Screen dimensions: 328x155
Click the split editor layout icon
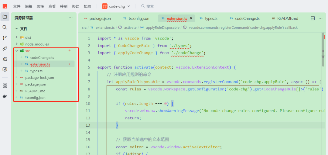(313, 18)
